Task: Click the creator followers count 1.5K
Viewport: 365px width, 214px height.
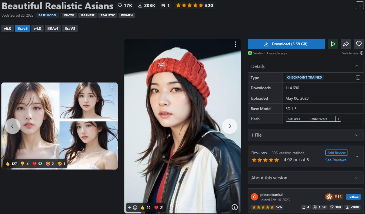Action: [320, 207]
